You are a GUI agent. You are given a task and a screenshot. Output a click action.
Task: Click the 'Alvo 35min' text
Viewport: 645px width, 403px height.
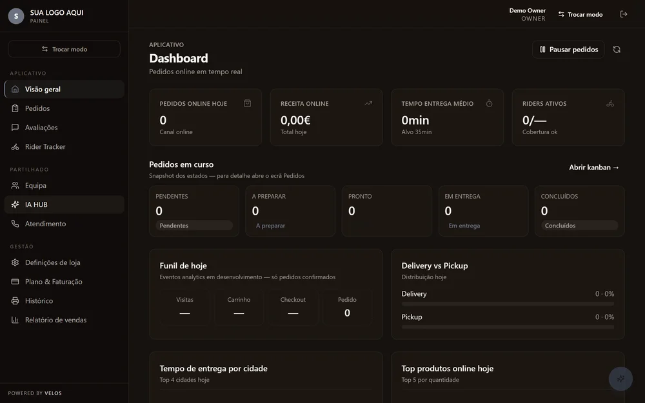pyautogui.click(x=416, y=132)
